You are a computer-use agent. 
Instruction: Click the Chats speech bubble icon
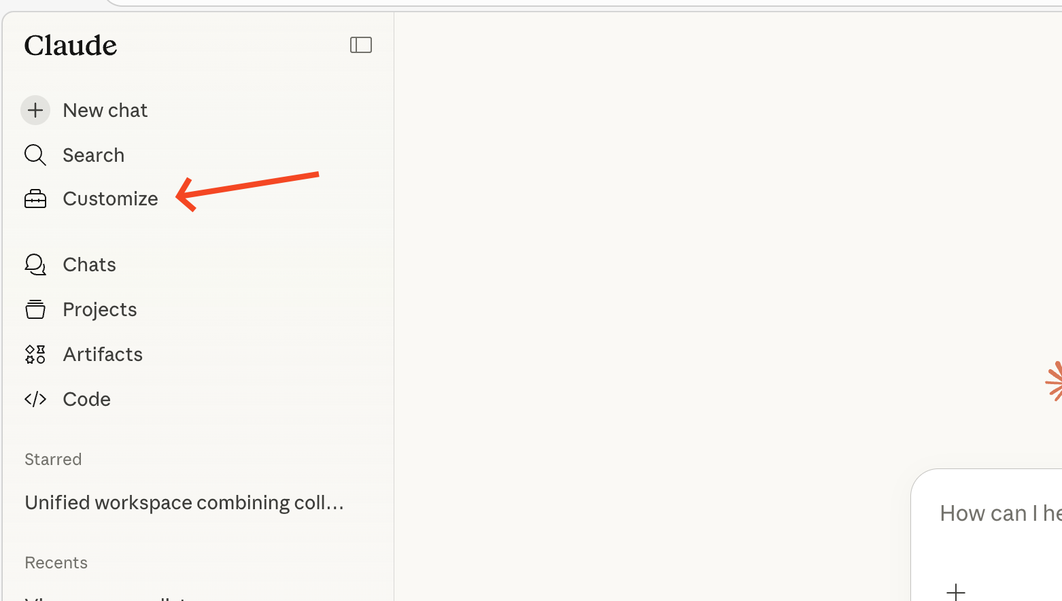click(x=35, y=264)
